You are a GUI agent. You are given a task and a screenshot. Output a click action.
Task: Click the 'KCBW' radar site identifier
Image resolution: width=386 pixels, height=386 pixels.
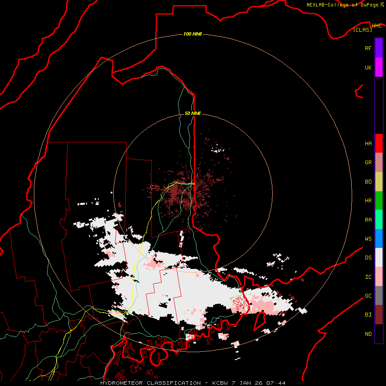(x=220, y=383)
